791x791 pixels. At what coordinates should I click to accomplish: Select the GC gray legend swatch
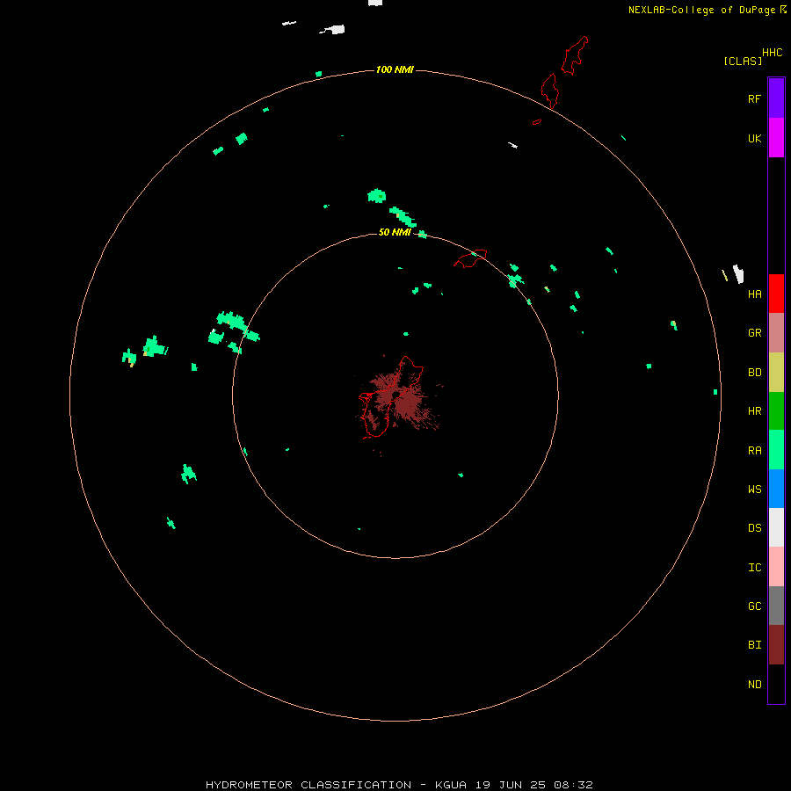click(776, 606)
